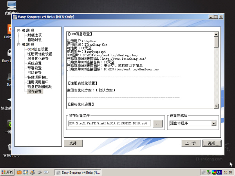Click the third quick launch icon
235x176 pixels.
[33, 172]
